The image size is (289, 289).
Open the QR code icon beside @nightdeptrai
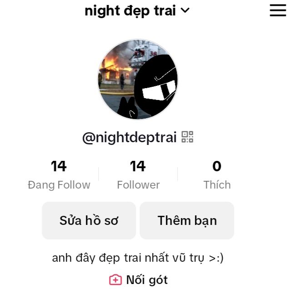pos(187,137)
